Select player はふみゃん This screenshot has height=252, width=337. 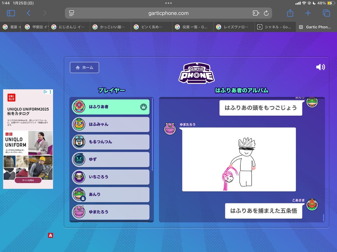(111, 124)
